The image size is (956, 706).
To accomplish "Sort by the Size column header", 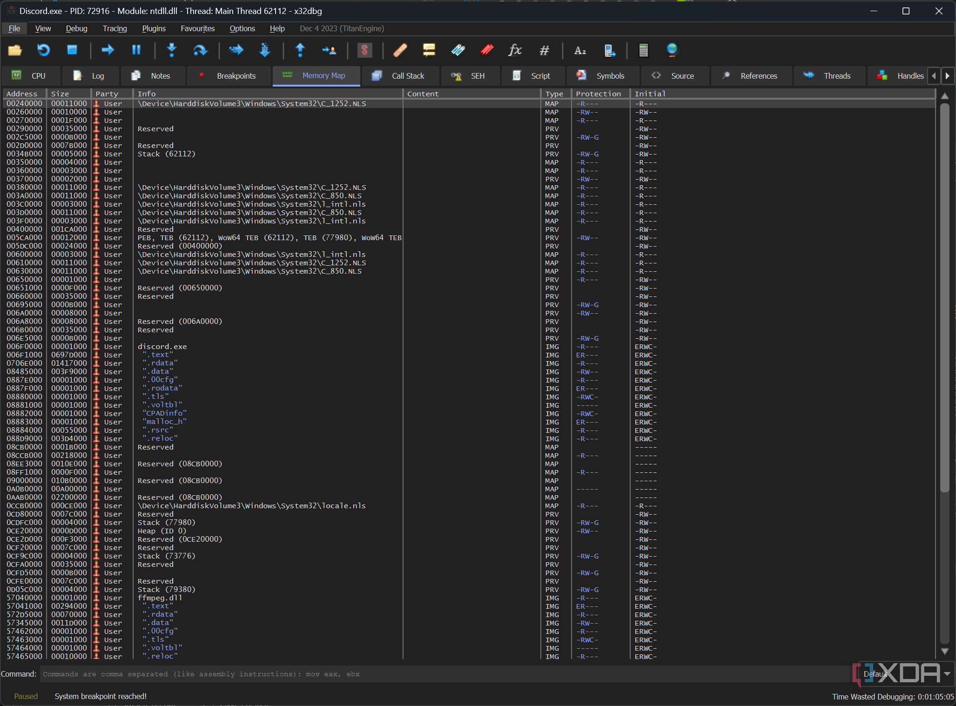I will 69,94.
